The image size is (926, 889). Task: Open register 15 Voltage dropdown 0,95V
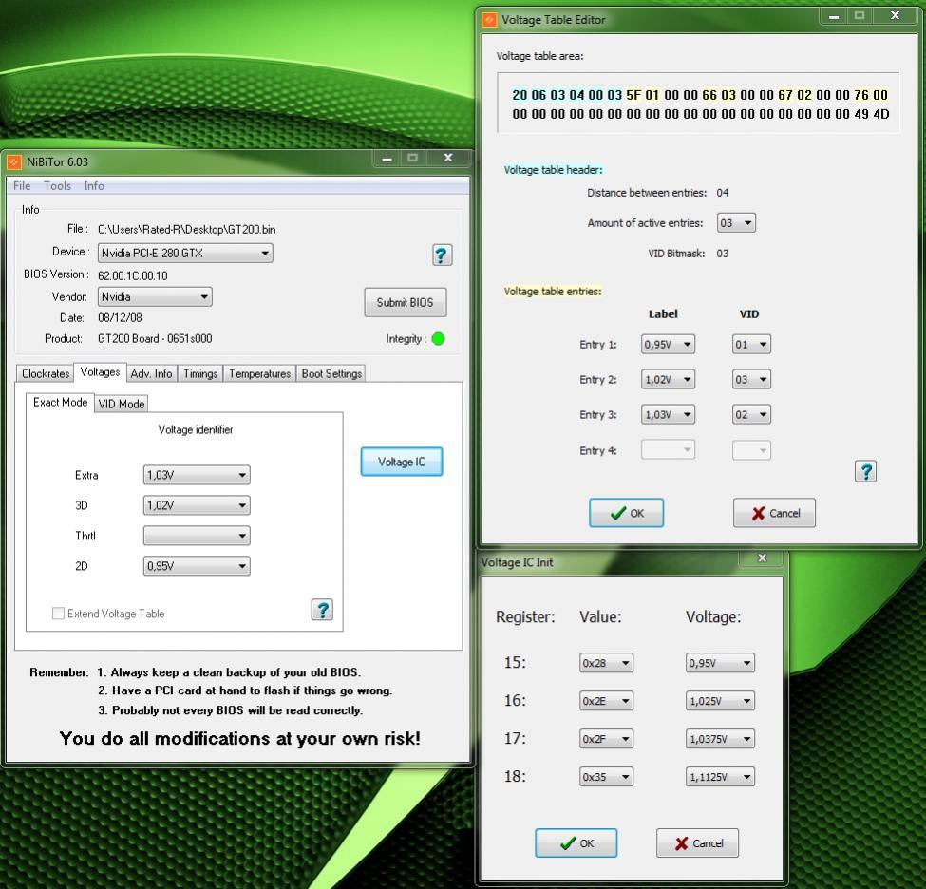720,663
